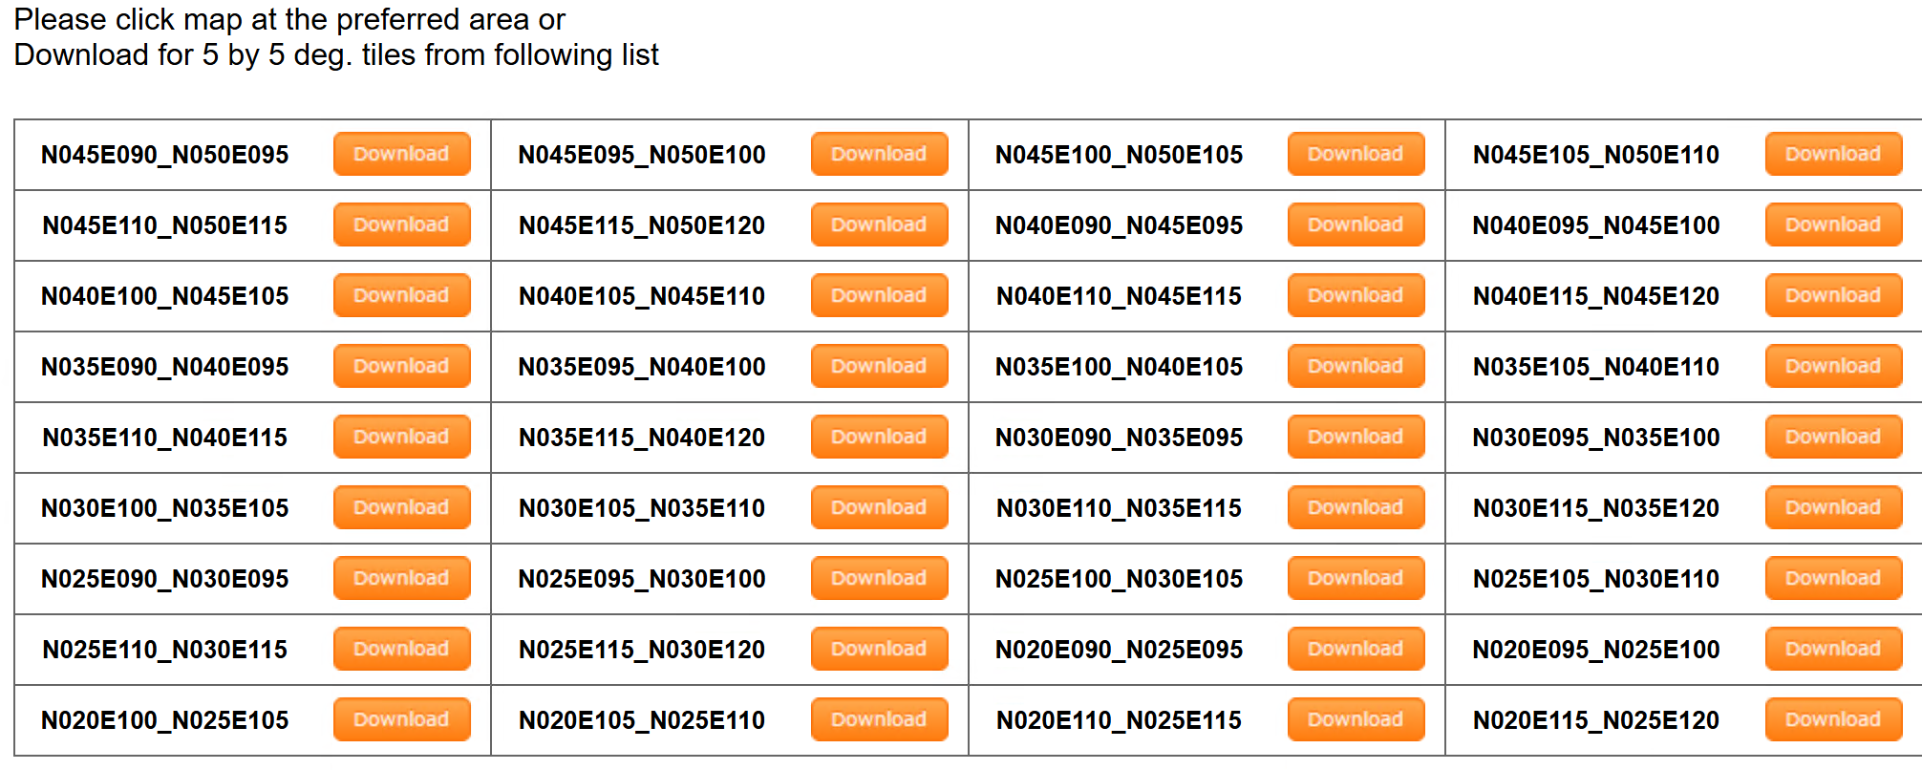Download tile N030E090_N035E095
1922x770 pixels.
(1356, 437)
